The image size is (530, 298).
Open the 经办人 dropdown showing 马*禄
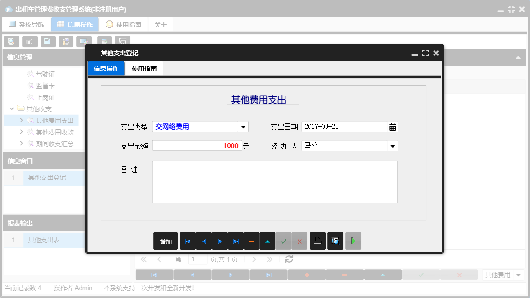coord(394,145)
